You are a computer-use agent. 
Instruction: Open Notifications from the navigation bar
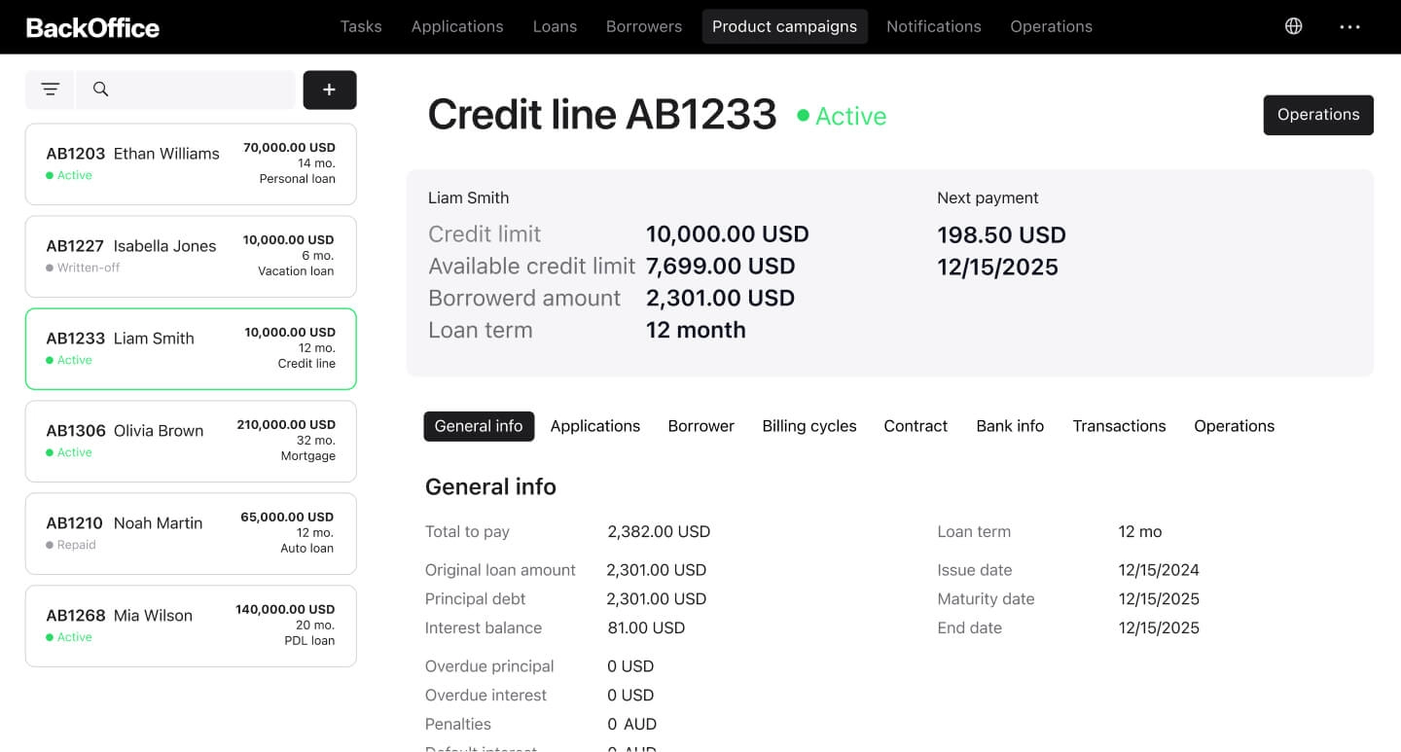tap(933, 26)
